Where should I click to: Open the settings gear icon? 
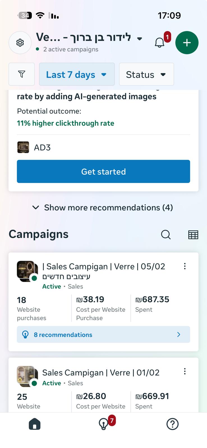(20, 43)
